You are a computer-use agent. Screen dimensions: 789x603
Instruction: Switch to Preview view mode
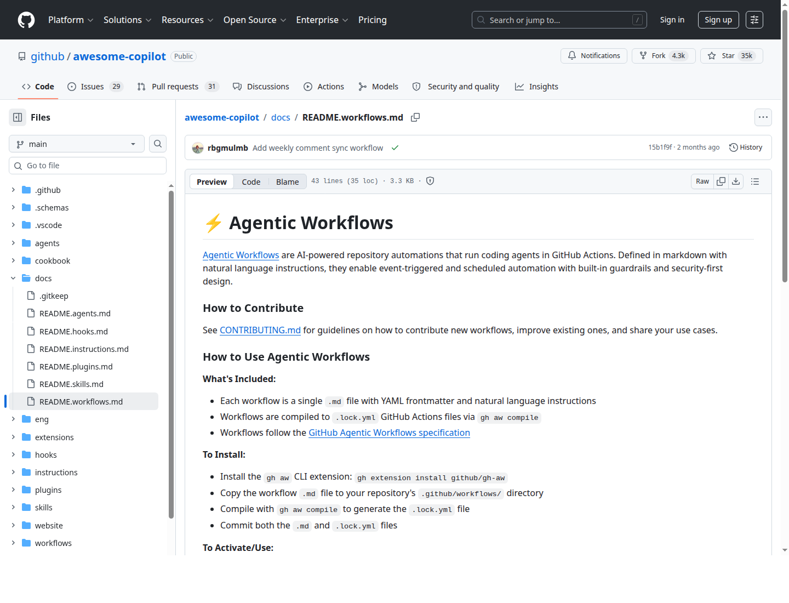click(x=211, y=181)
